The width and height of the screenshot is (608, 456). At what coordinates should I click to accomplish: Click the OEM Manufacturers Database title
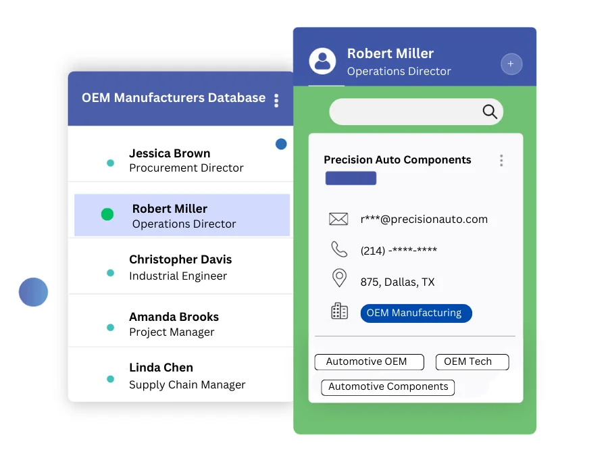point(174,98)
